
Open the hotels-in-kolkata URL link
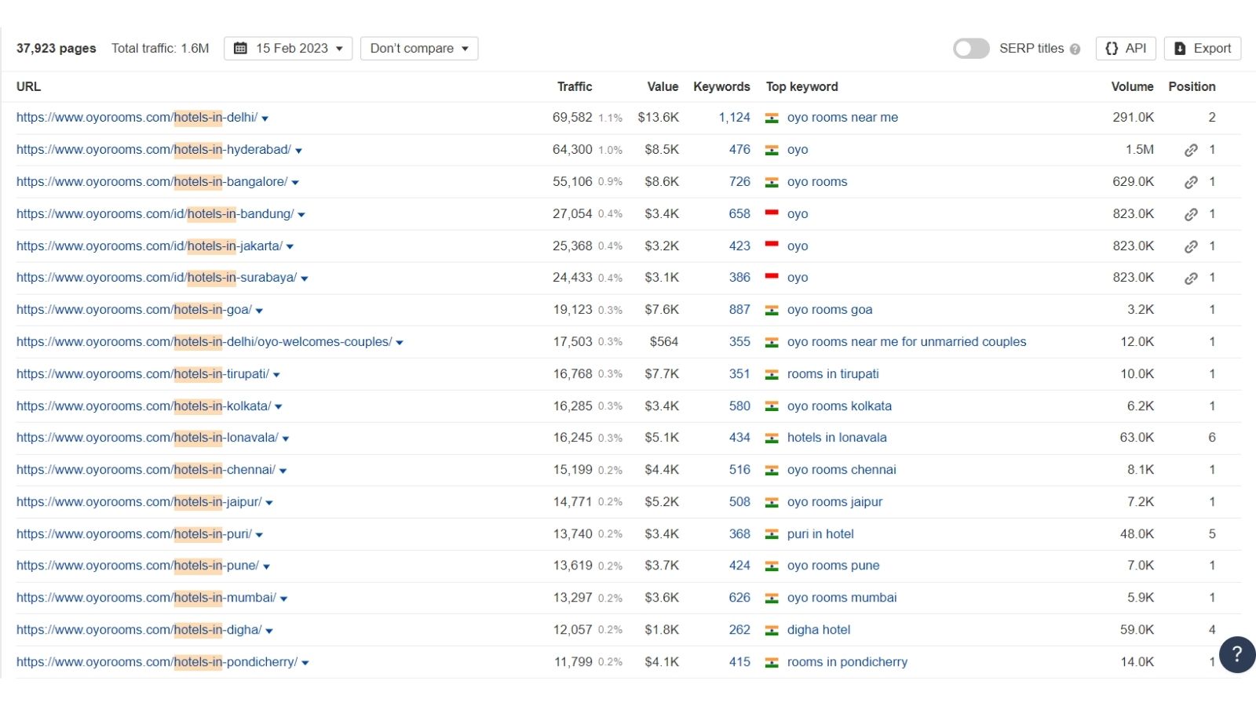coord(144,406)
